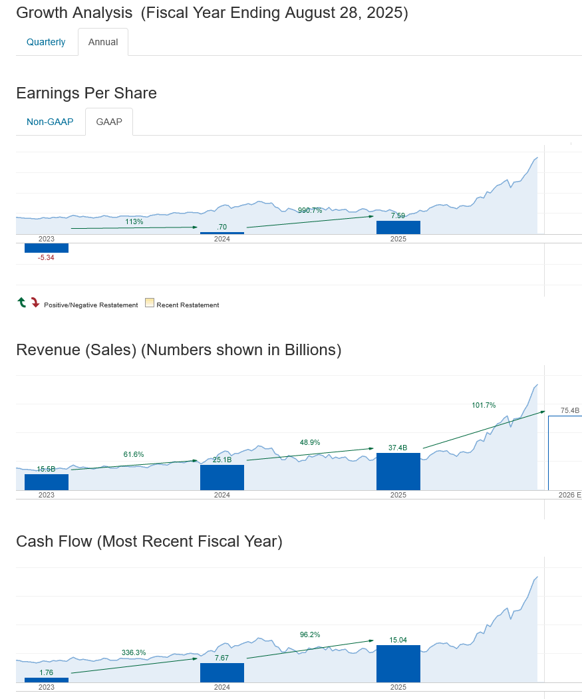Click the 48.9% revenue growth label
The image size is (582, 699).
pyautogui.click(x=310, y=442)
